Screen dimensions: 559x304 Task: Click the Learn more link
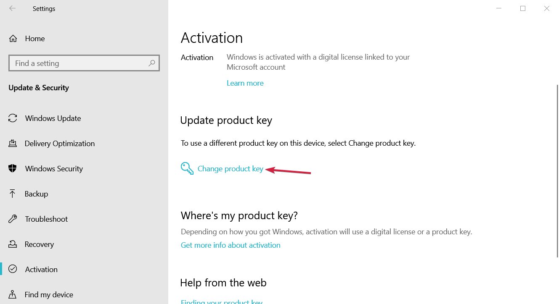pyautogui.click(x=245, y=83)
